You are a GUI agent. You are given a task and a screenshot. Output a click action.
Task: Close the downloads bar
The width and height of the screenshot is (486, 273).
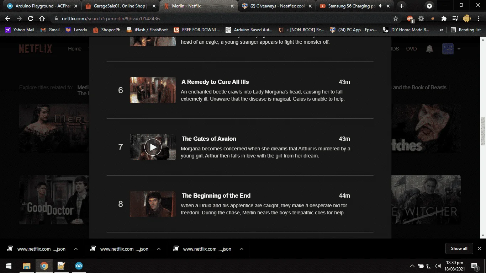click(479, 248)
